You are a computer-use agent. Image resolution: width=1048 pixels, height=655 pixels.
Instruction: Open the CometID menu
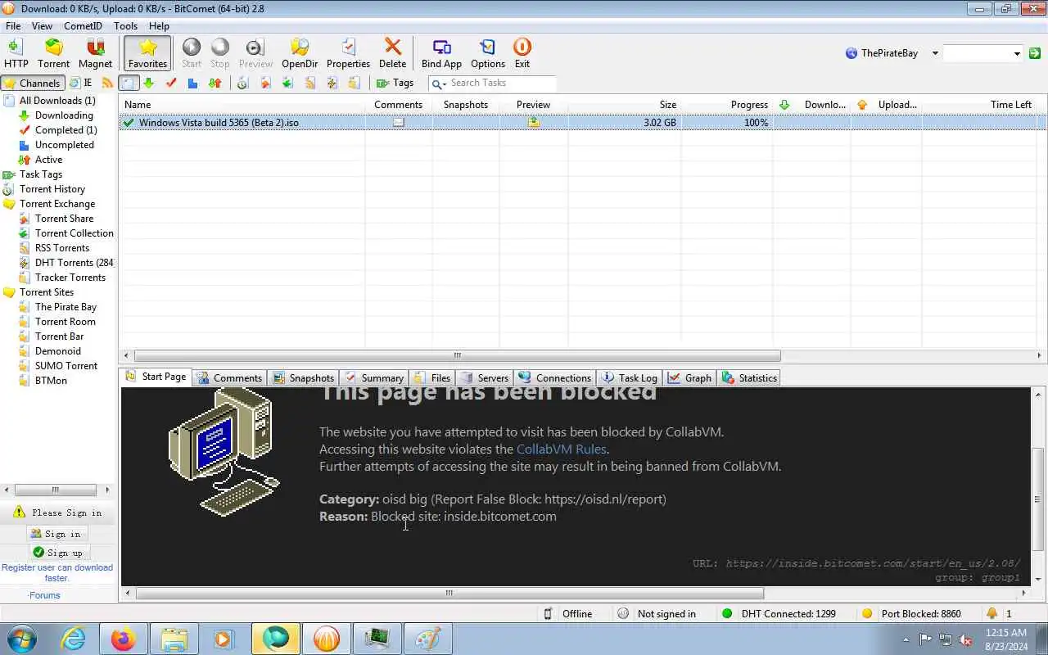coord(83,26)
